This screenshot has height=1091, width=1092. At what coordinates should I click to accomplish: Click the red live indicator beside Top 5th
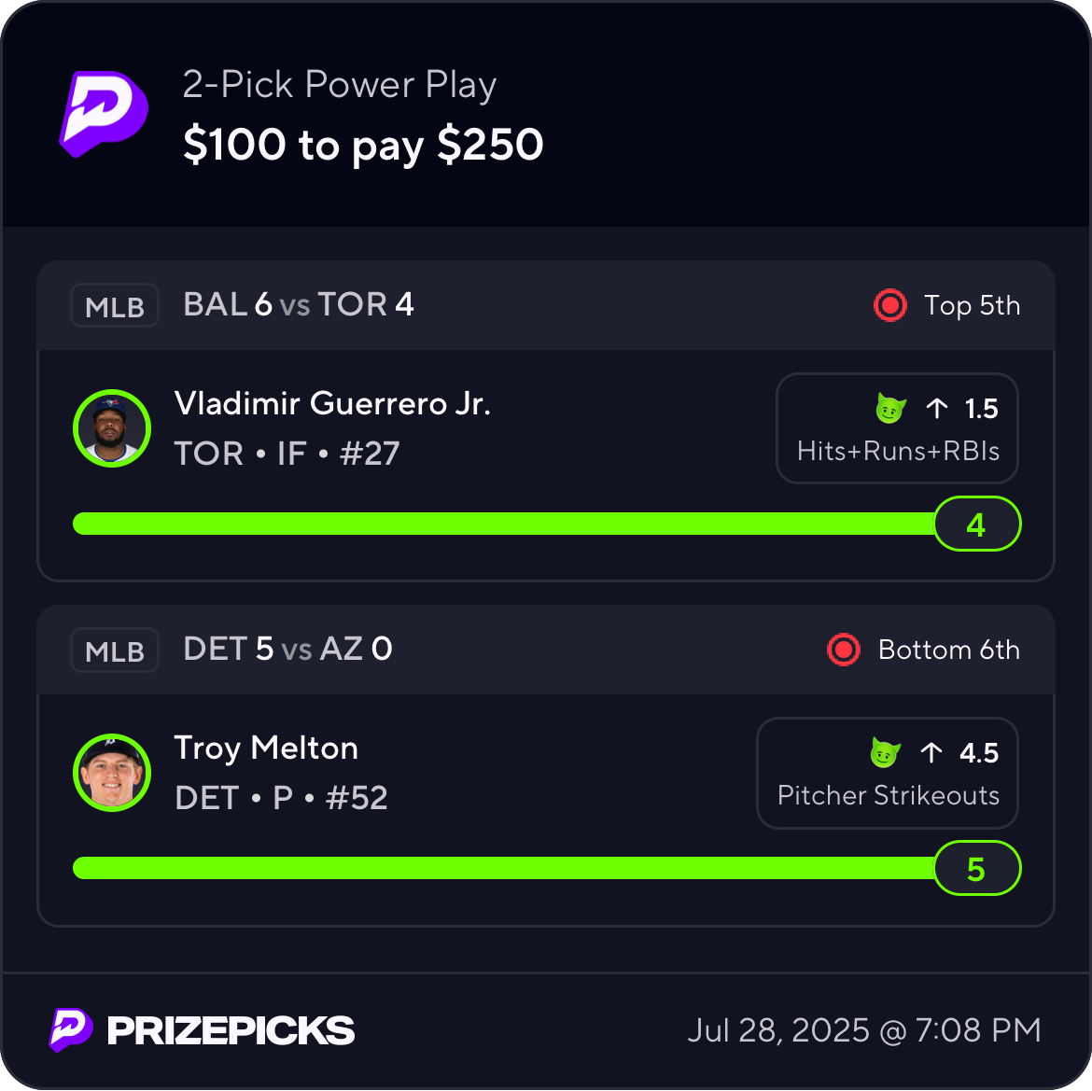coord(890,305)
